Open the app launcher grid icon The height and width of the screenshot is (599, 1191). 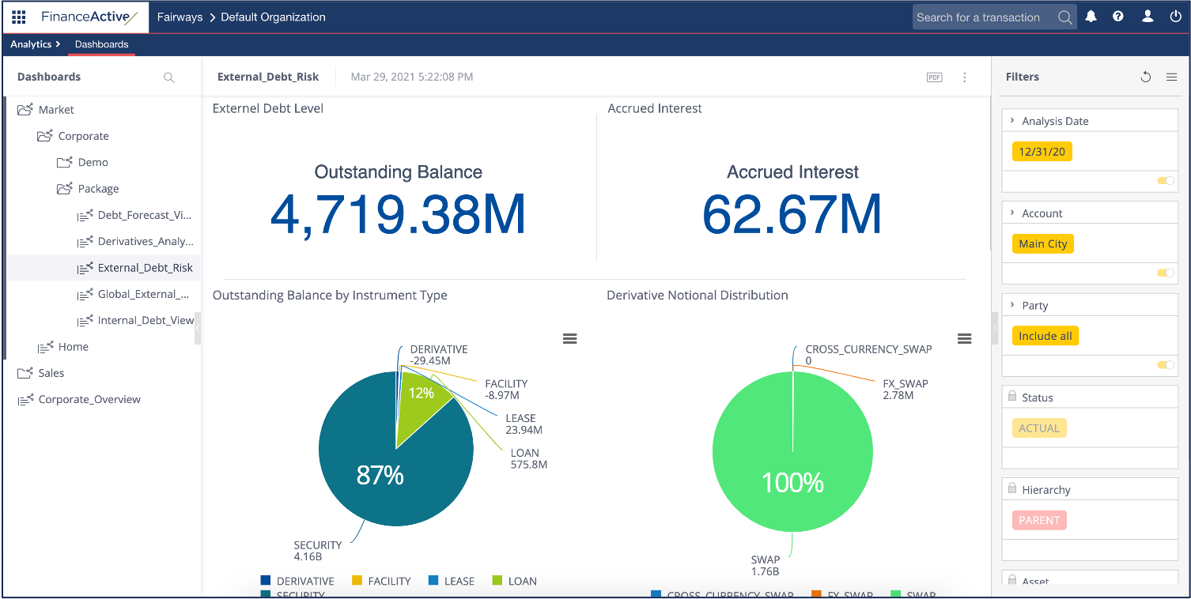(19, 17)
